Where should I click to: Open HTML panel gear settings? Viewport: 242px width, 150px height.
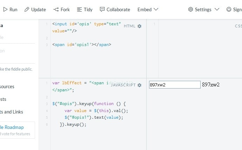click(x=140, y=26)
